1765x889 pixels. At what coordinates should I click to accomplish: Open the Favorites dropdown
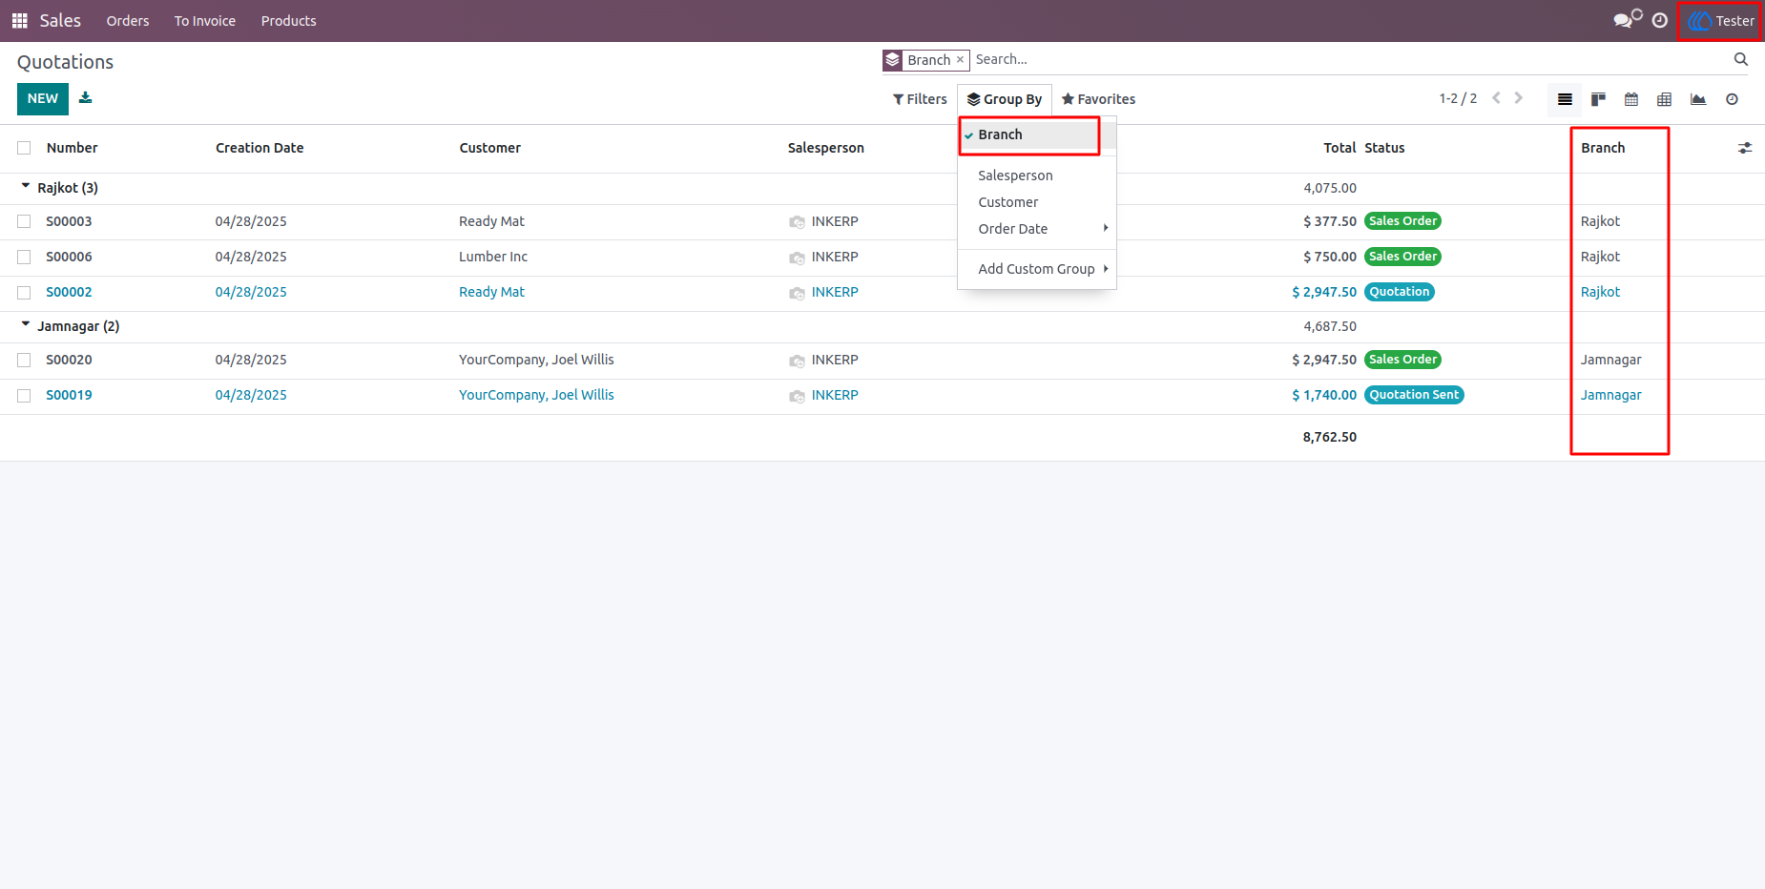[x=1098, y=99]
